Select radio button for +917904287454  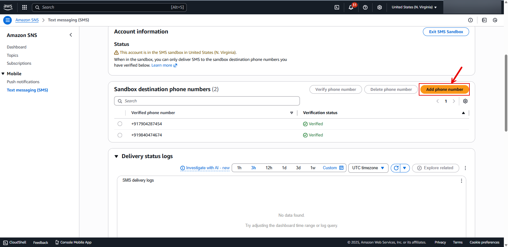[120, 124]
